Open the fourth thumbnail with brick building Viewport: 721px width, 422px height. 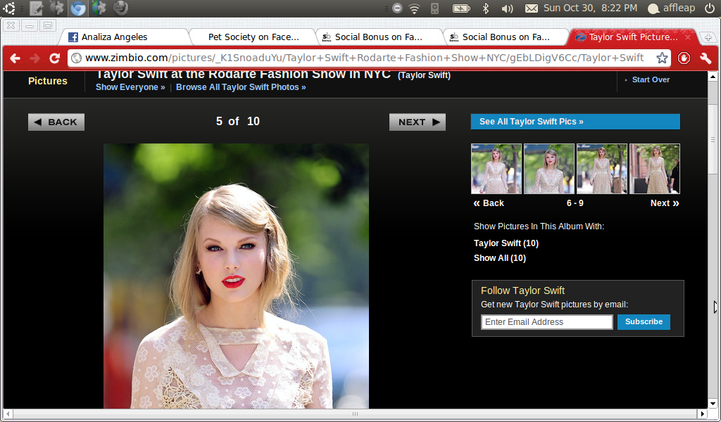click(654, 169)
